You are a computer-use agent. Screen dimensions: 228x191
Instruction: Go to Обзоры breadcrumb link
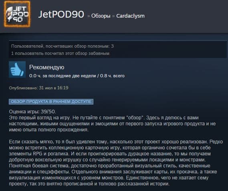coord(101,16)
